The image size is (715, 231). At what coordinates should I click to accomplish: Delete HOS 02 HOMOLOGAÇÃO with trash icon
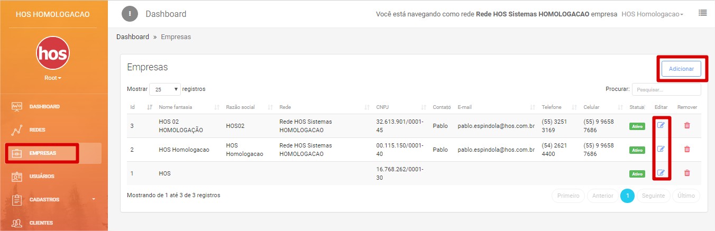tap(687, 125)
